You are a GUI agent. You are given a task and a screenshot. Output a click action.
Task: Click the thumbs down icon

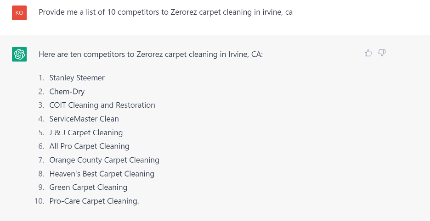point(382,53)
